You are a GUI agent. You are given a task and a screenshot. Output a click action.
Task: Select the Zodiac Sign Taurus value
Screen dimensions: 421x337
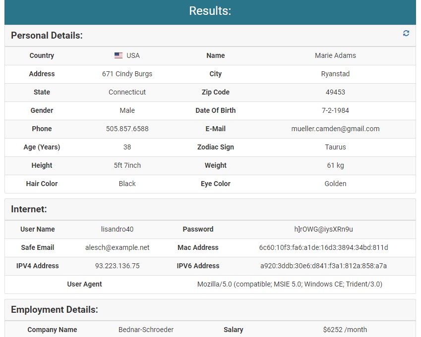point(336,147)
